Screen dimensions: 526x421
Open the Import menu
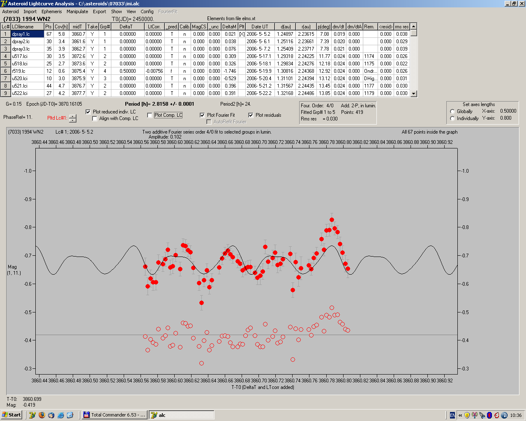coord(30,12)
